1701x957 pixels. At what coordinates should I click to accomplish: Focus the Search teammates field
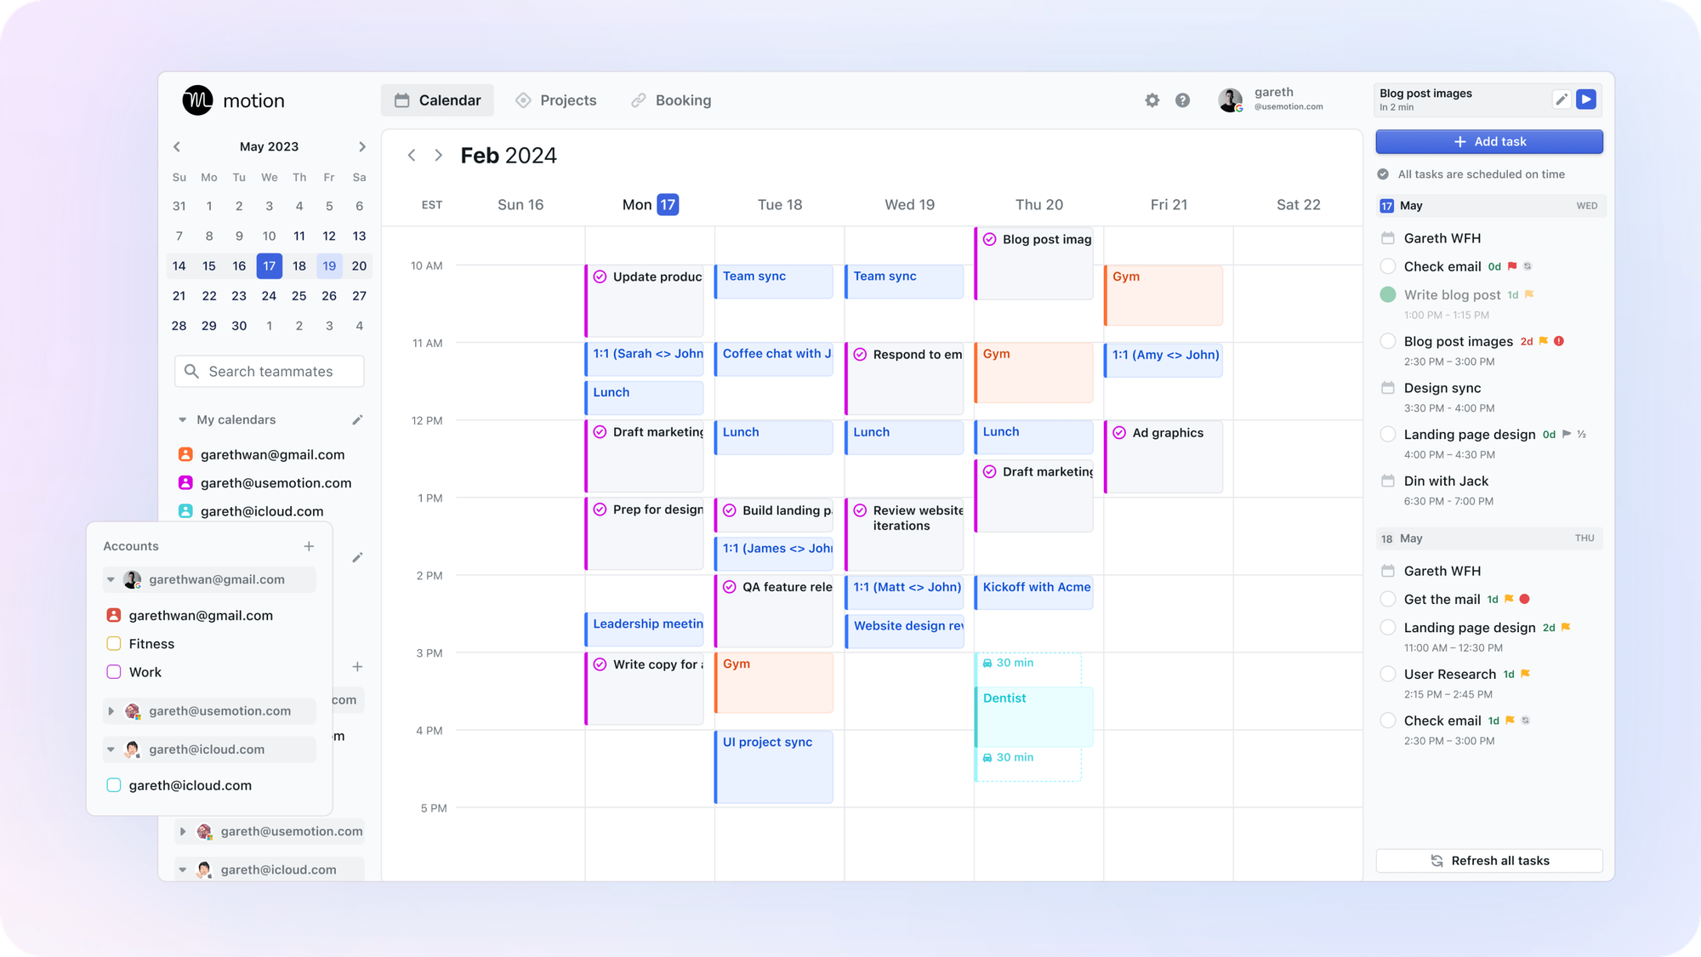(270, 372)
